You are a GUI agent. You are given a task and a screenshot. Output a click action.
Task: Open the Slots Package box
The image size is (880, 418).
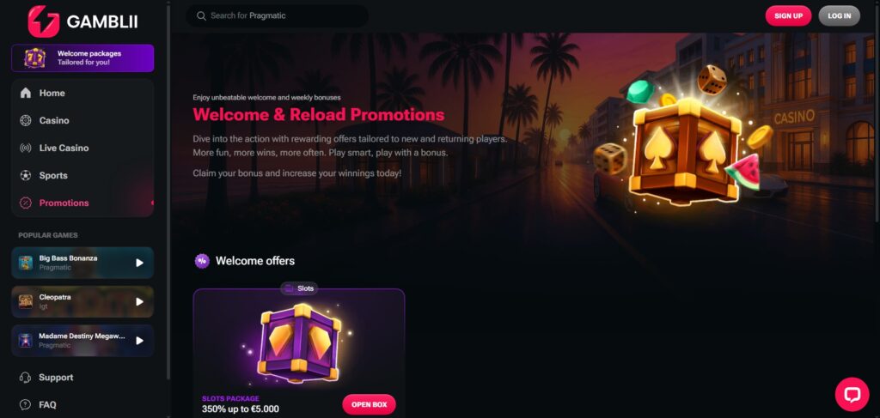pyautogui.click(x=369, y=404)
